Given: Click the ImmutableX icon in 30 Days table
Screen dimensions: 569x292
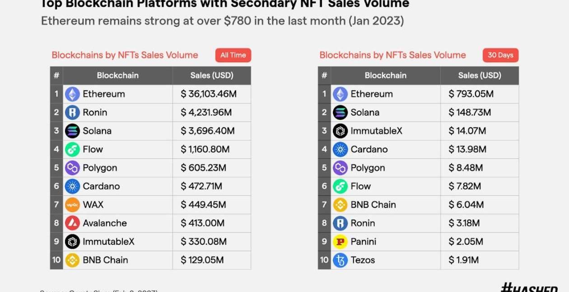Looking at the screenshot, I should click(x=340, y=131).
